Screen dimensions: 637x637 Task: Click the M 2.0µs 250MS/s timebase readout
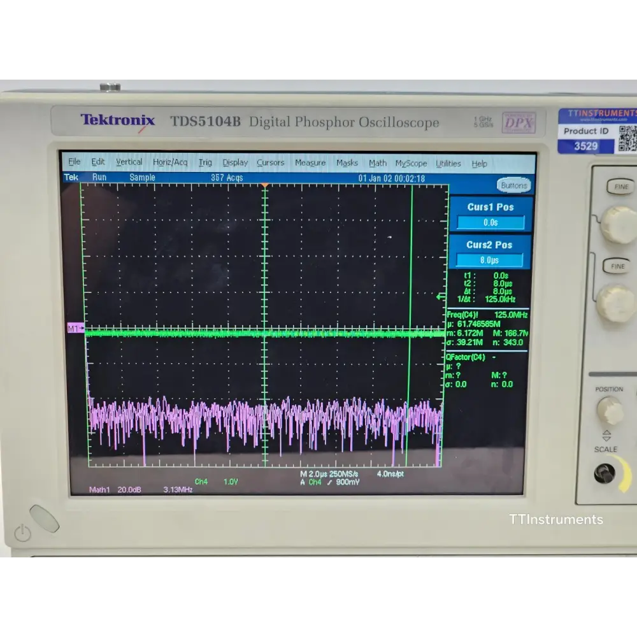click(329, 474)
